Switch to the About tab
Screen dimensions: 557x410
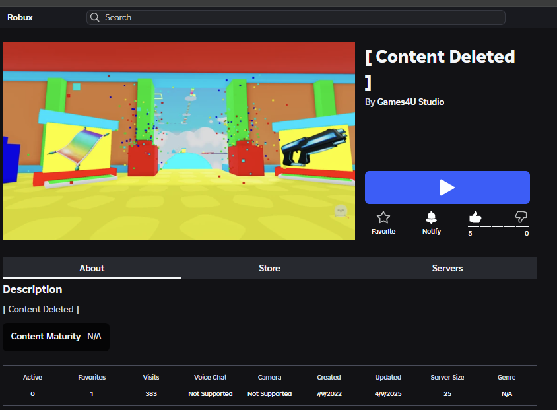click(92, 268)
